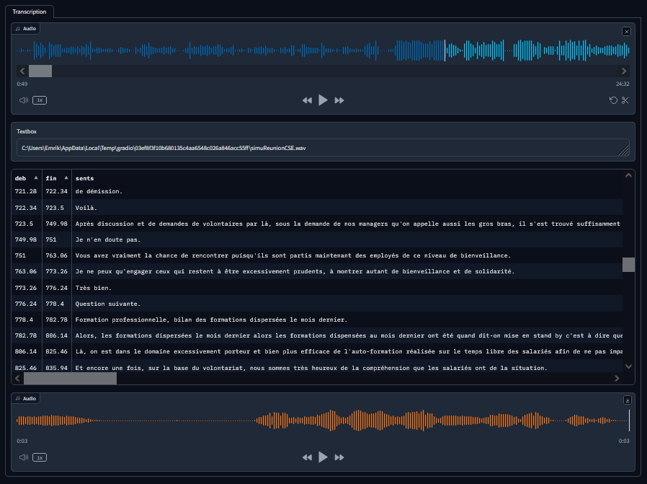Trim the audio using the scissors icon
This screenshot has width=647, height=484.
pyautogui.click(x=625, y=100)
